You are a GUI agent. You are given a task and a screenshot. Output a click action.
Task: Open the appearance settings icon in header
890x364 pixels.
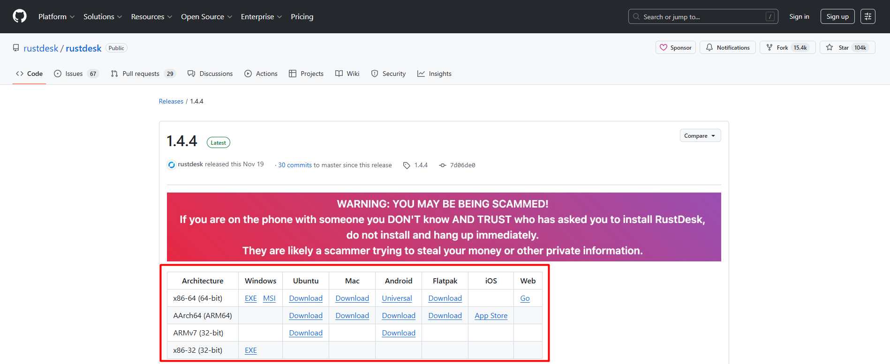(x=867, y=16)
